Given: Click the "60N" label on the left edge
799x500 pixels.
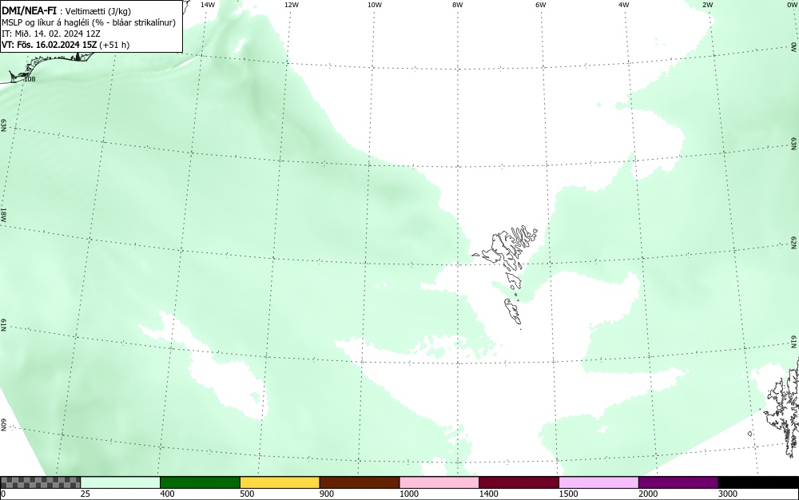Looking at the screenshot, I should point(3,426).
